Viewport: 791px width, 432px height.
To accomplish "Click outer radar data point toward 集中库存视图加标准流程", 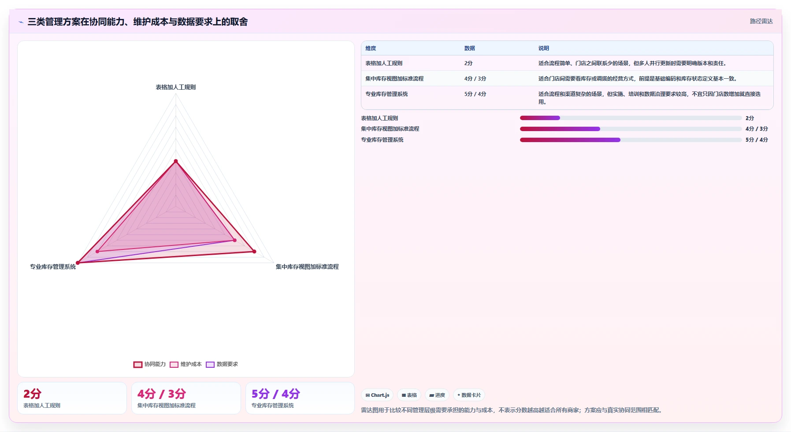I will (x=254, y=252).
